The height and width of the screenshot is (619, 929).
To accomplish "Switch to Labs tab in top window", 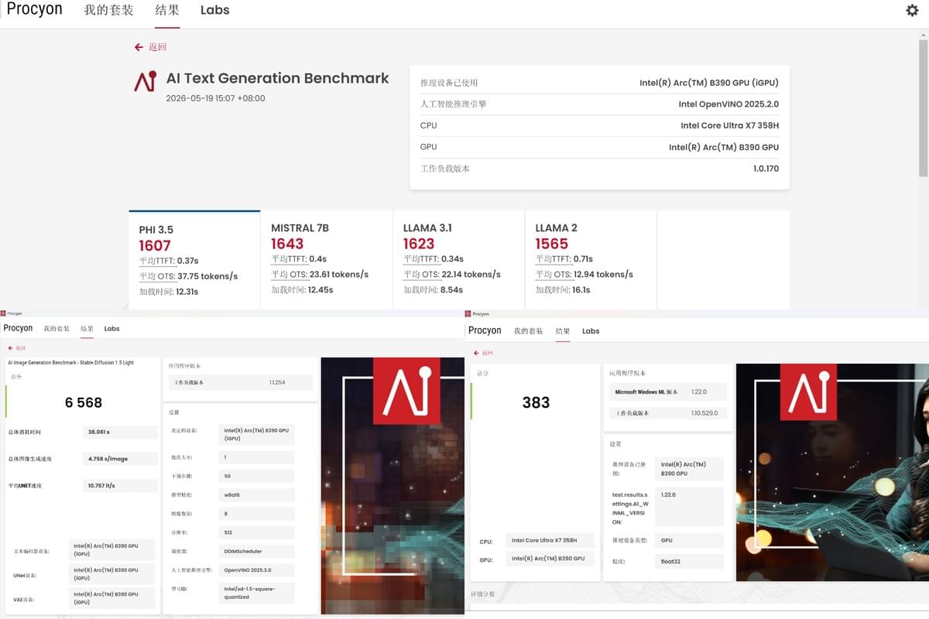I will point(214,11).
